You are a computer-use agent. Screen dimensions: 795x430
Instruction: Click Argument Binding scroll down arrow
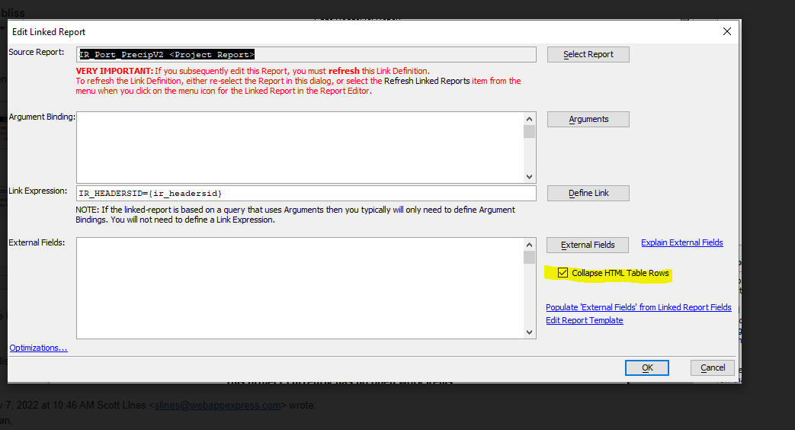529,176
